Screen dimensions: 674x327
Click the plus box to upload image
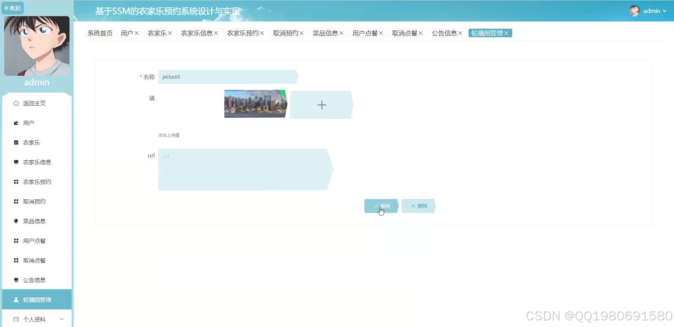[322, 105]
